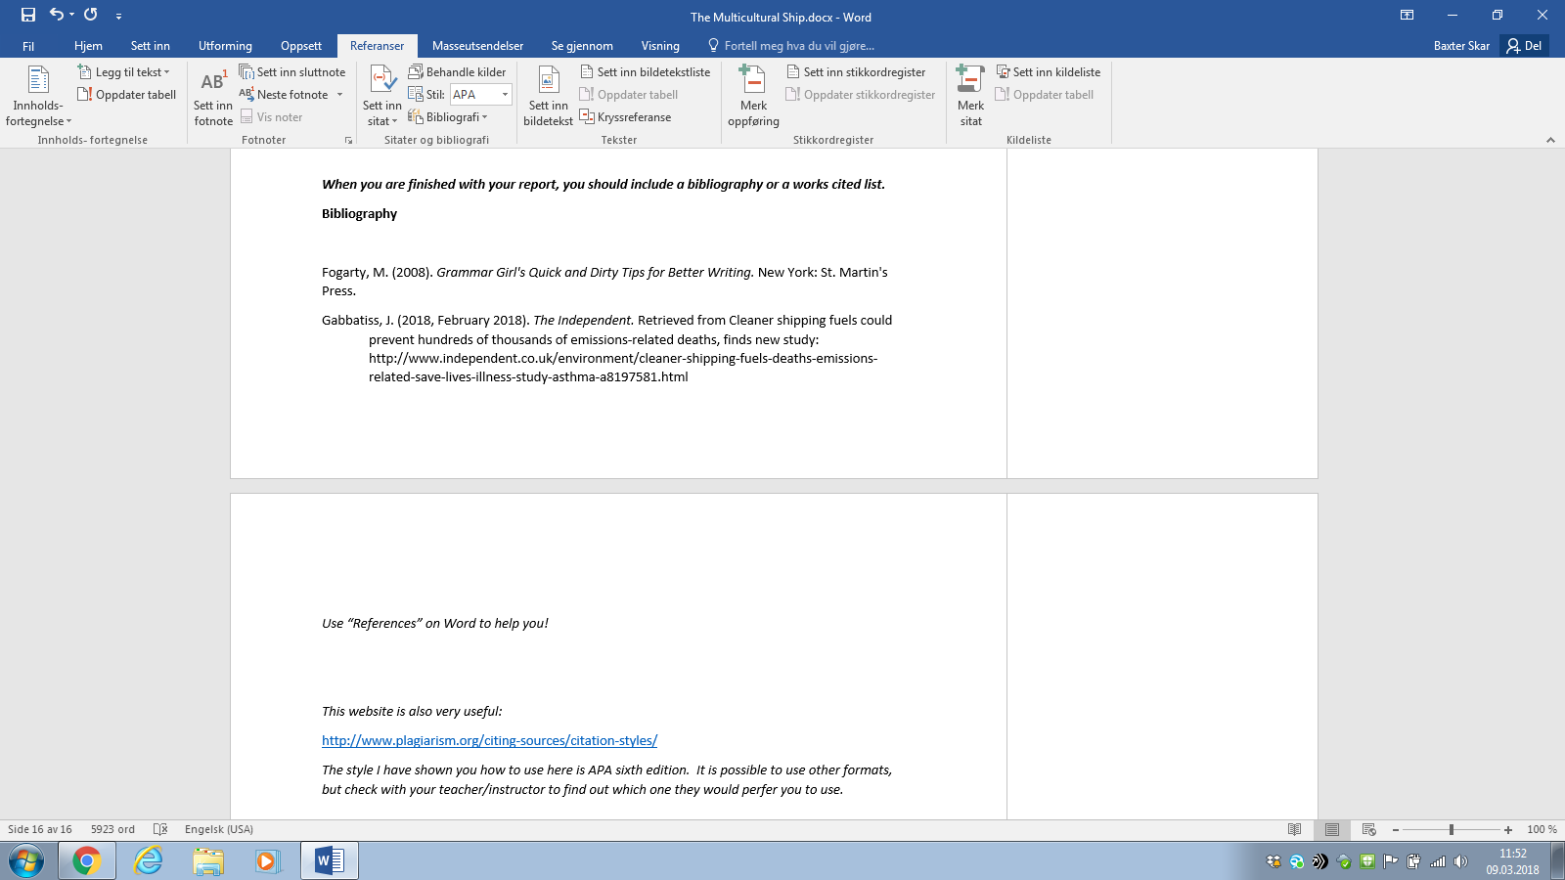Click the Sett inn sluttnote icon

click(x=292, y=72)
